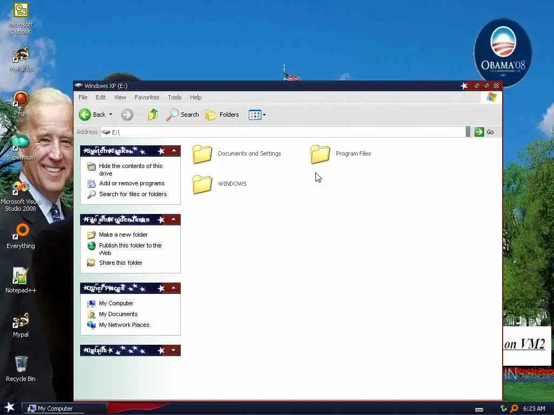Click the orange magnifier tray icon

515,409
